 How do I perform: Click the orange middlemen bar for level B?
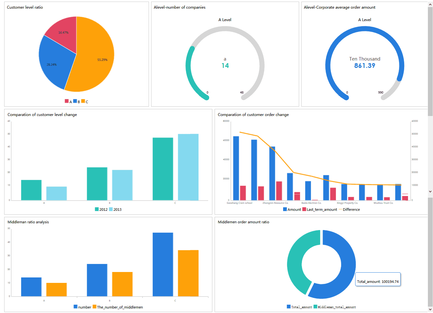122,284
